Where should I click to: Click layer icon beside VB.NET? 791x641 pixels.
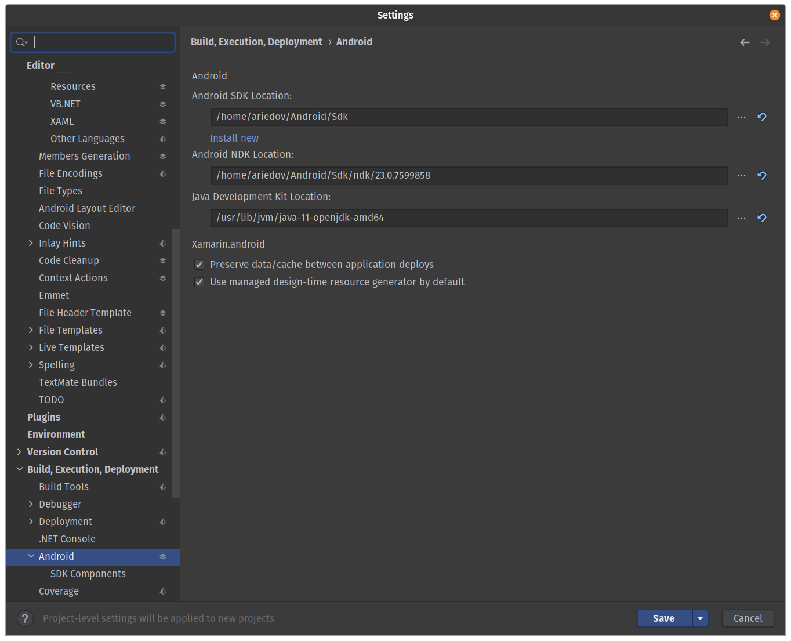[163, 104]
